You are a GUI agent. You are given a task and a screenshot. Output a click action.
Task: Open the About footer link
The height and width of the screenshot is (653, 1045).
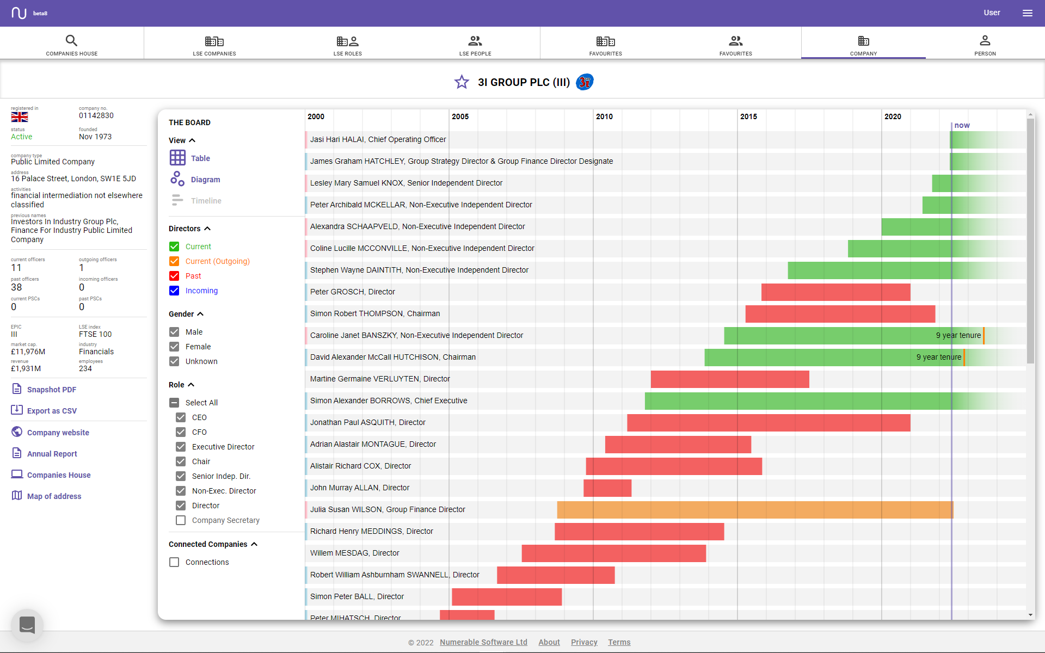[x=549, y=642]
